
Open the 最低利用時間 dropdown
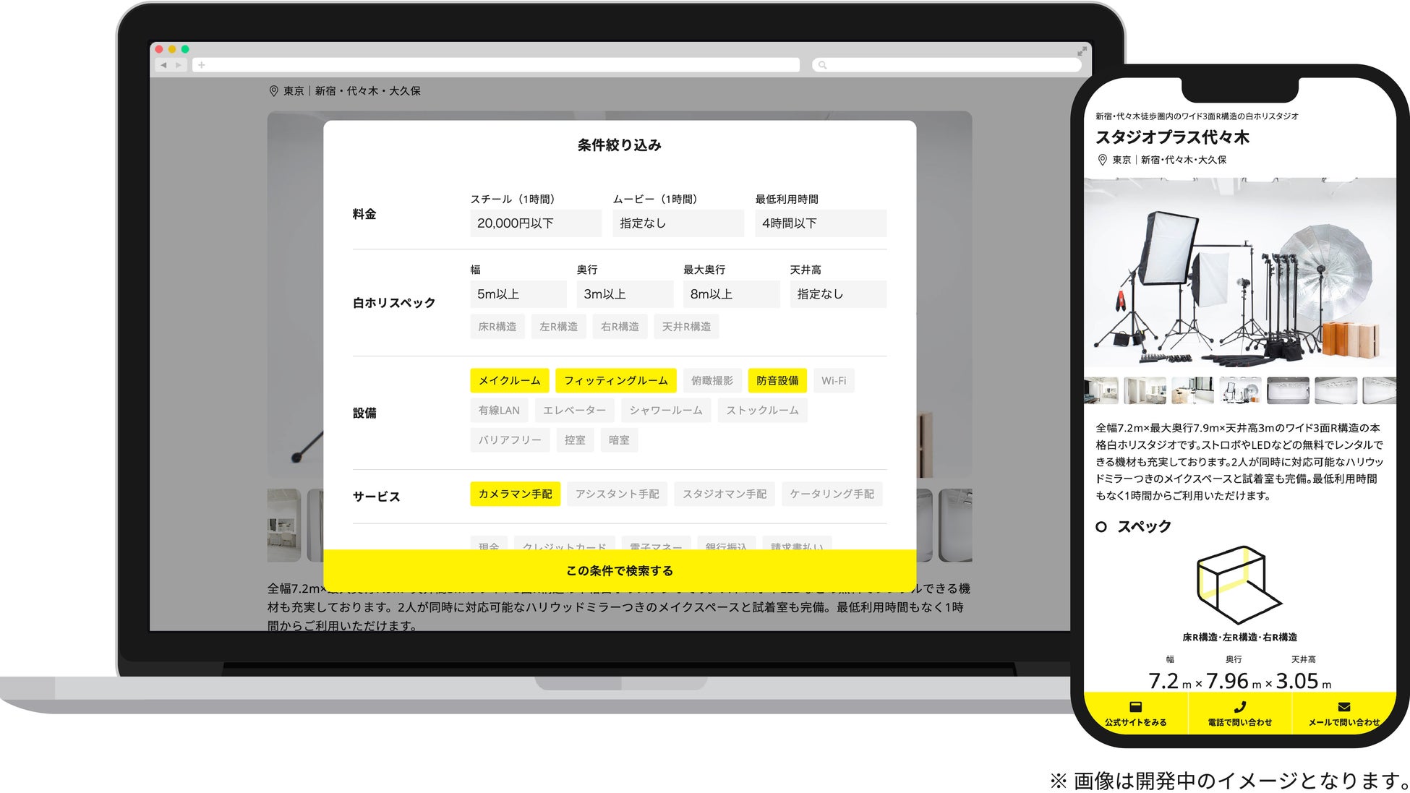pyautogui.click(x=820, y=223)
